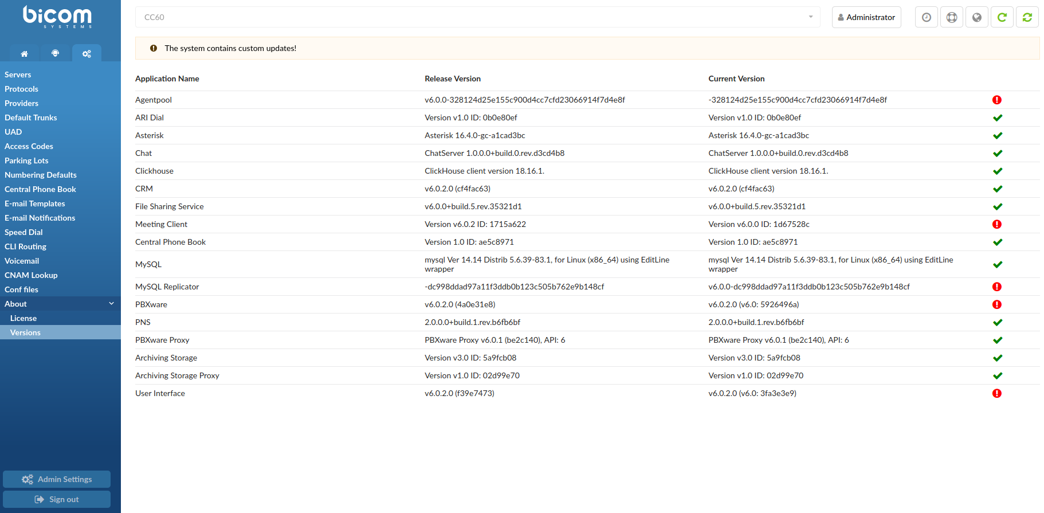This screenshot has width=1044, height=513.
Task: Open the home tab icon in sidebar
Action: (24, 53)
